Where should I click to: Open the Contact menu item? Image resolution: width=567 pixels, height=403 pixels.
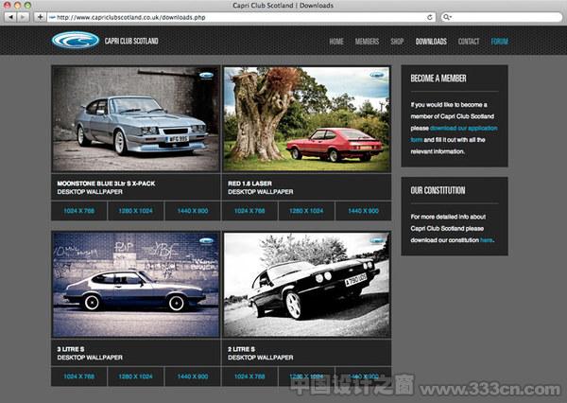[469, 42]
